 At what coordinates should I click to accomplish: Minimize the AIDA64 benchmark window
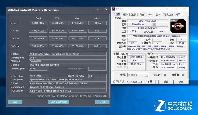tap(97, 10)
